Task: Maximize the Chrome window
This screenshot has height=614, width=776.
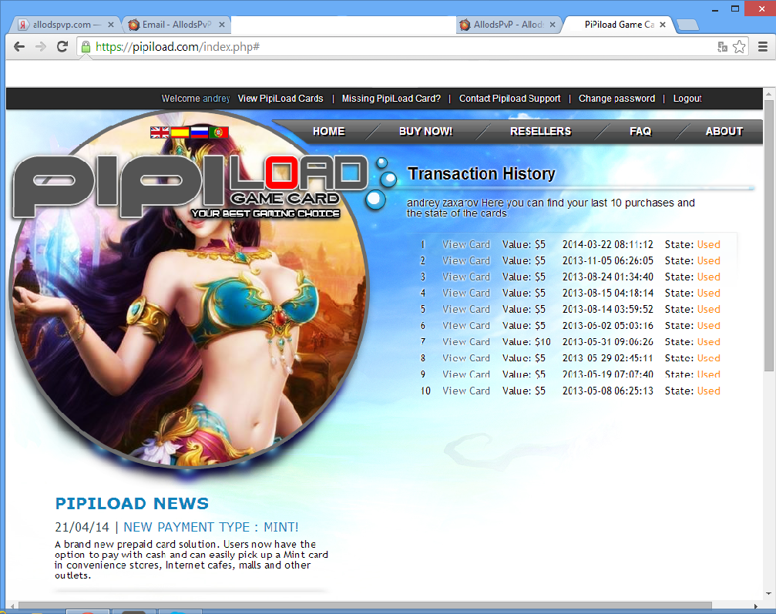Action: click(735, 9)
